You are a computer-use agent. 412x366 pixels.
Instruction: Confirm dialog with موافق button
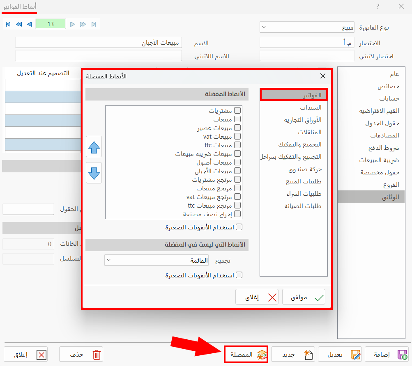point(304,297)
